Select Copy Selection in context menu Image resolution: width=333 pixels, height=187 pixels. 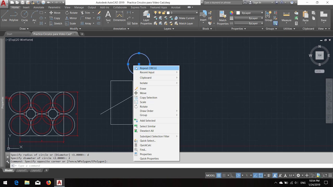(x=156, y=98)
